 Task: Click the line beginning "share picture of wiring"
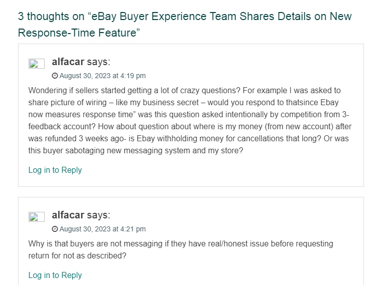183,102
